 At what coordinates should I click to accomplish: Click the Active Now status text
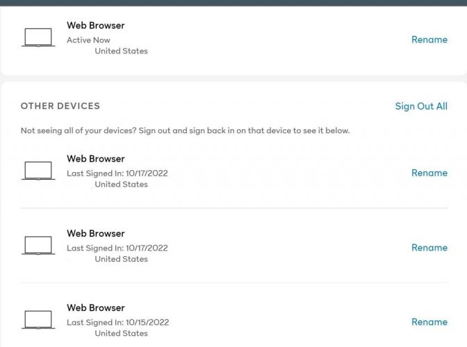pyautogui.click(x=88, y=40)
